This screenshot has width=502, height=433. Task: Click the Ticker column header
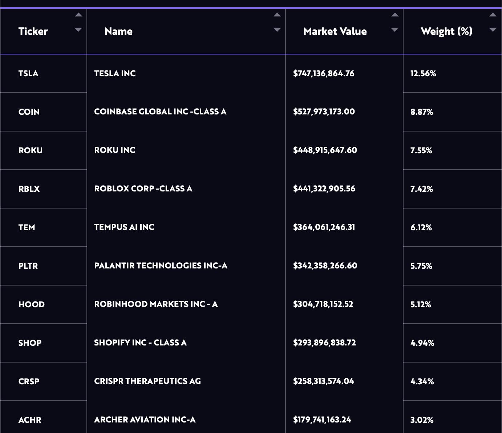[x=33, y=31]
